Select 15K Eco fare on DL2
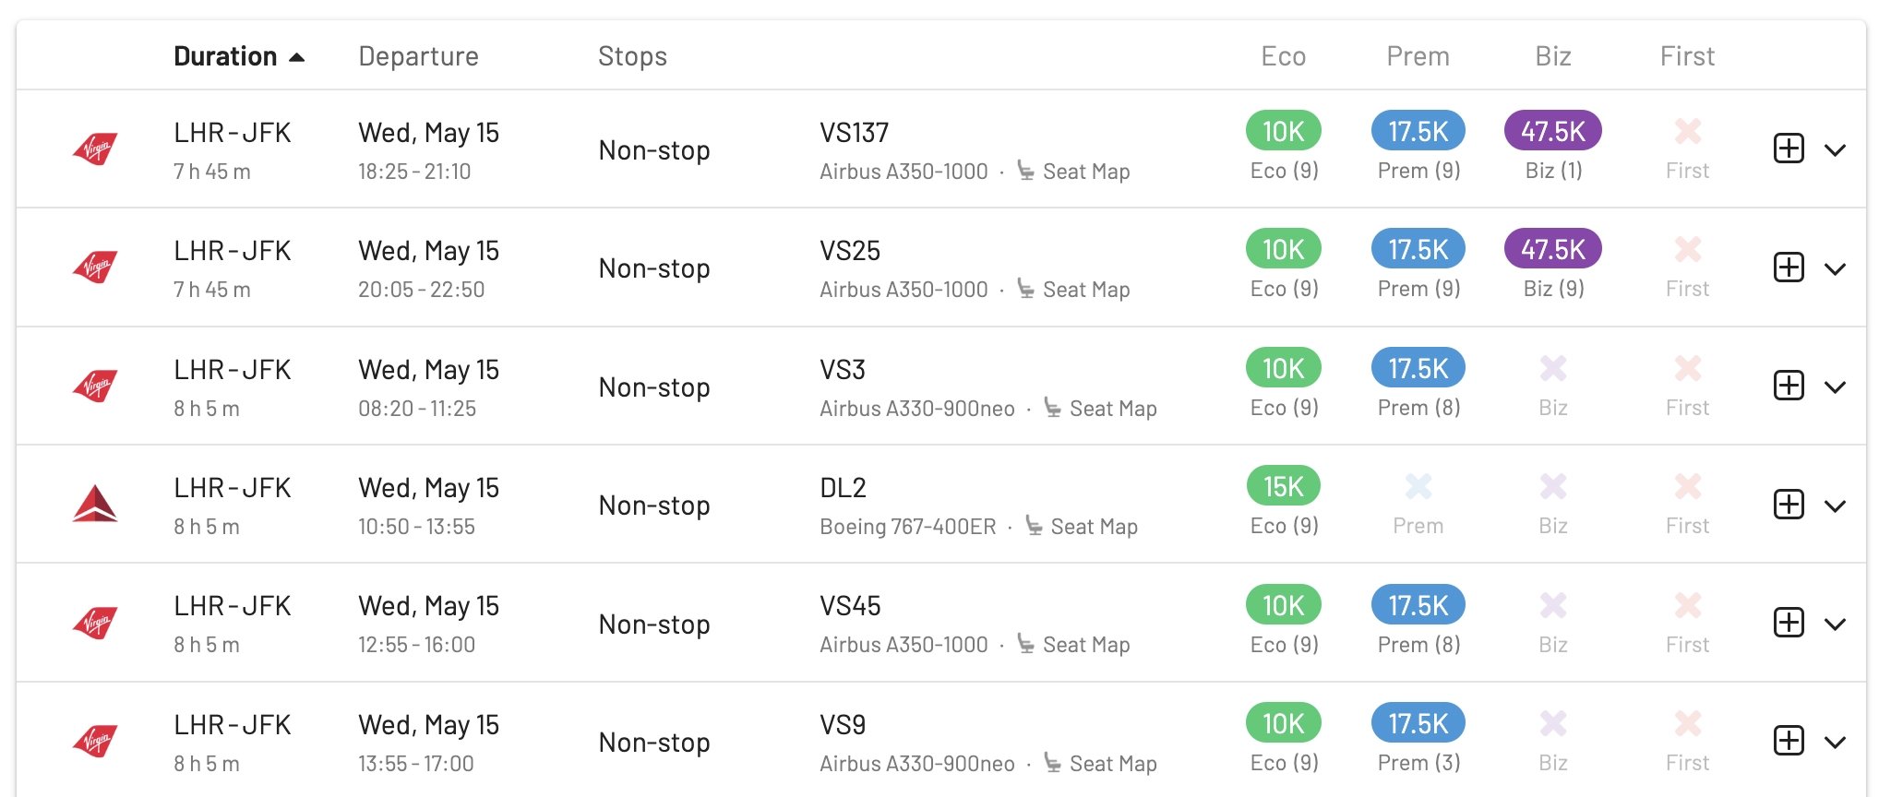Screen dimensions: 1879x797 click(1284, 486)
